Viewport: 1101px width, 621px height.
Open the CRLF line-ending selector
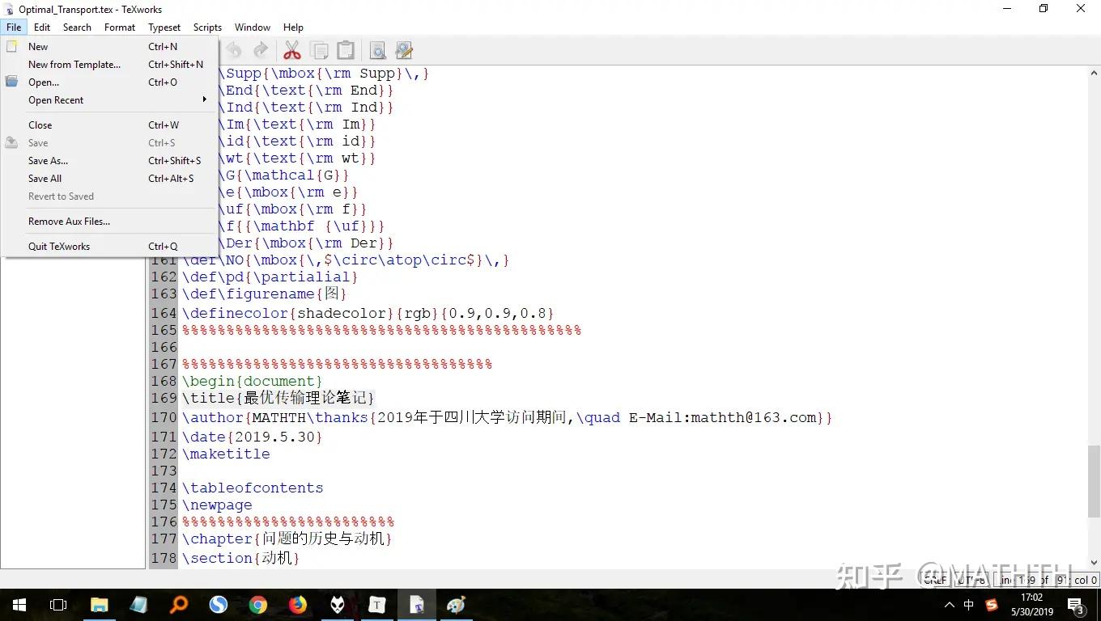935,580
